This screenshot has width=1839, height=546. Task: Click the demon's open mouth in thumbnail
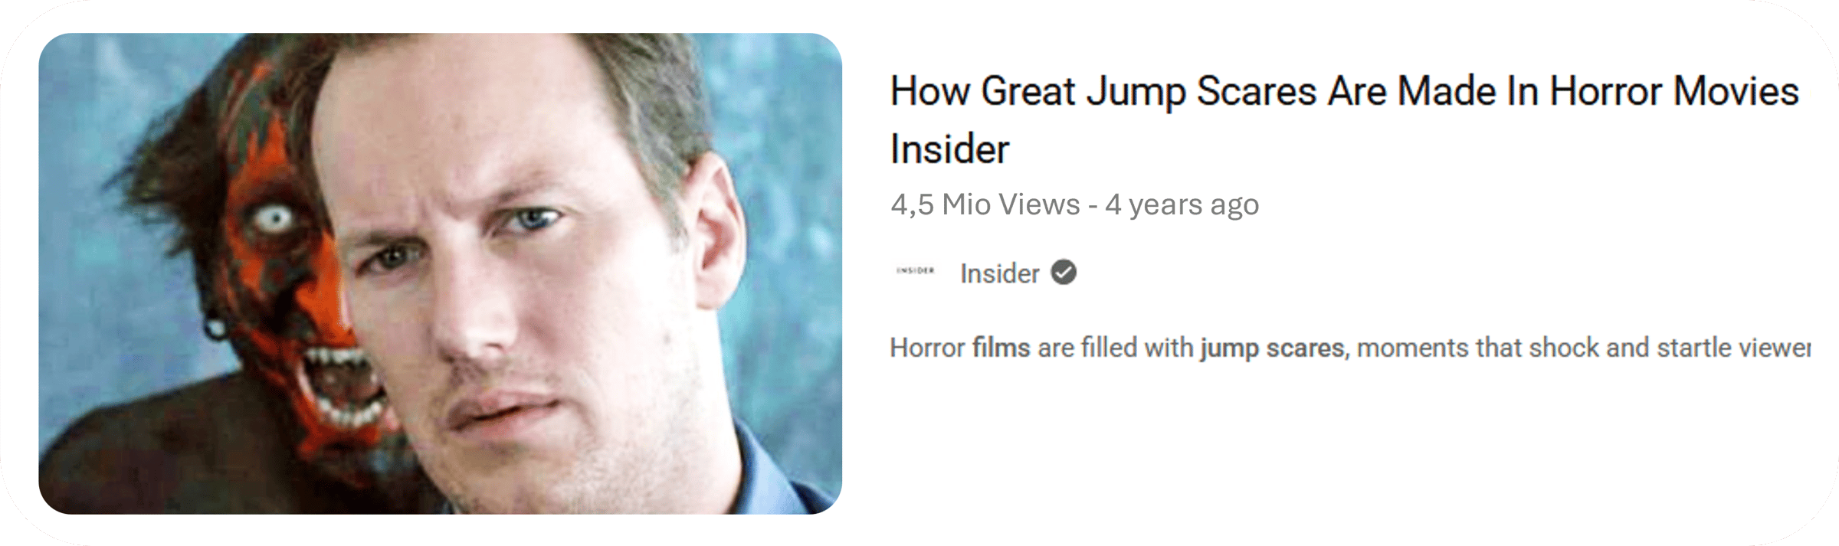345,387
